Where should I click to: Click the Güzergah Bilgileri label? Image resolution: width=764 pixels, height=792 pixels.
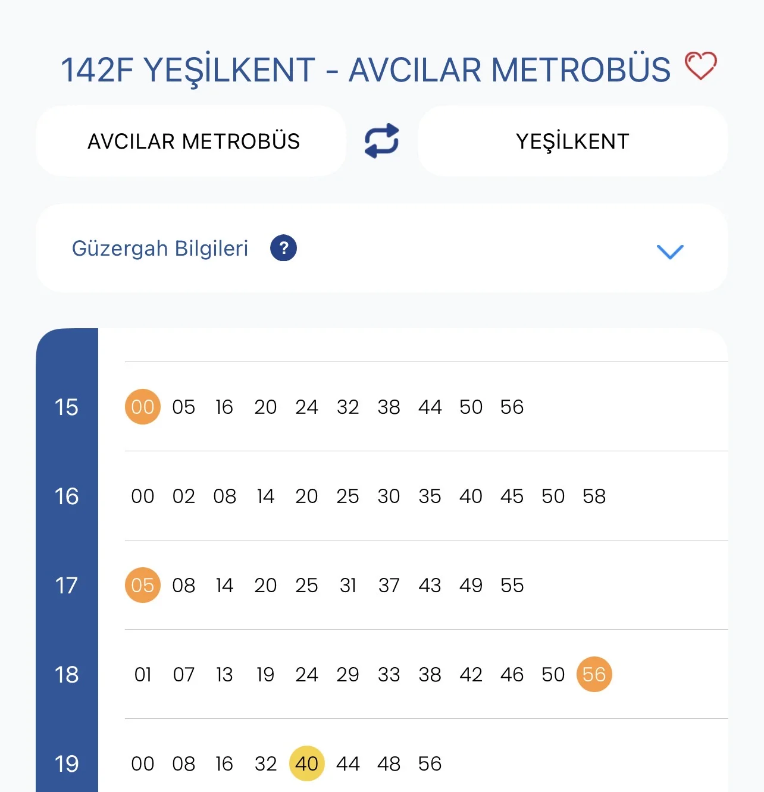click(160, 248)
